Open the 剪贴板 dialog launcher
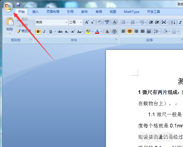This screenshot has width=183, height=147. (31, 39)
